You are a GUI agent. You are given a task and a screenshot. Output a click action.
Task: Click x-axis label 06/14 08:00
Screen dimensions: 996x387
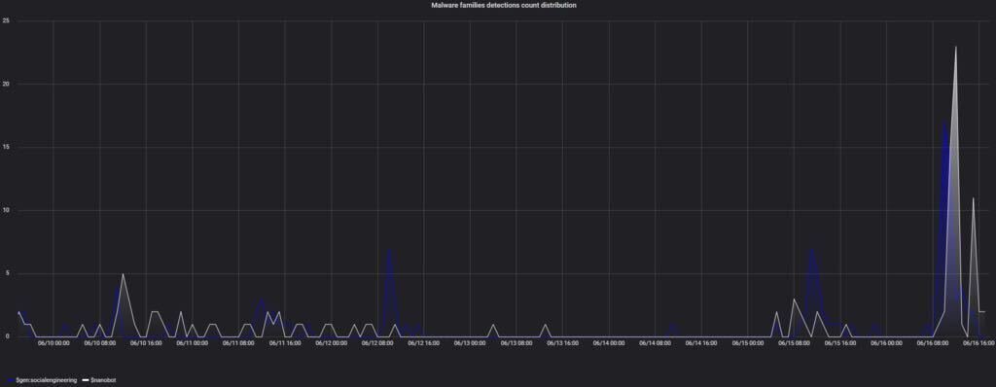click(656, 344)
